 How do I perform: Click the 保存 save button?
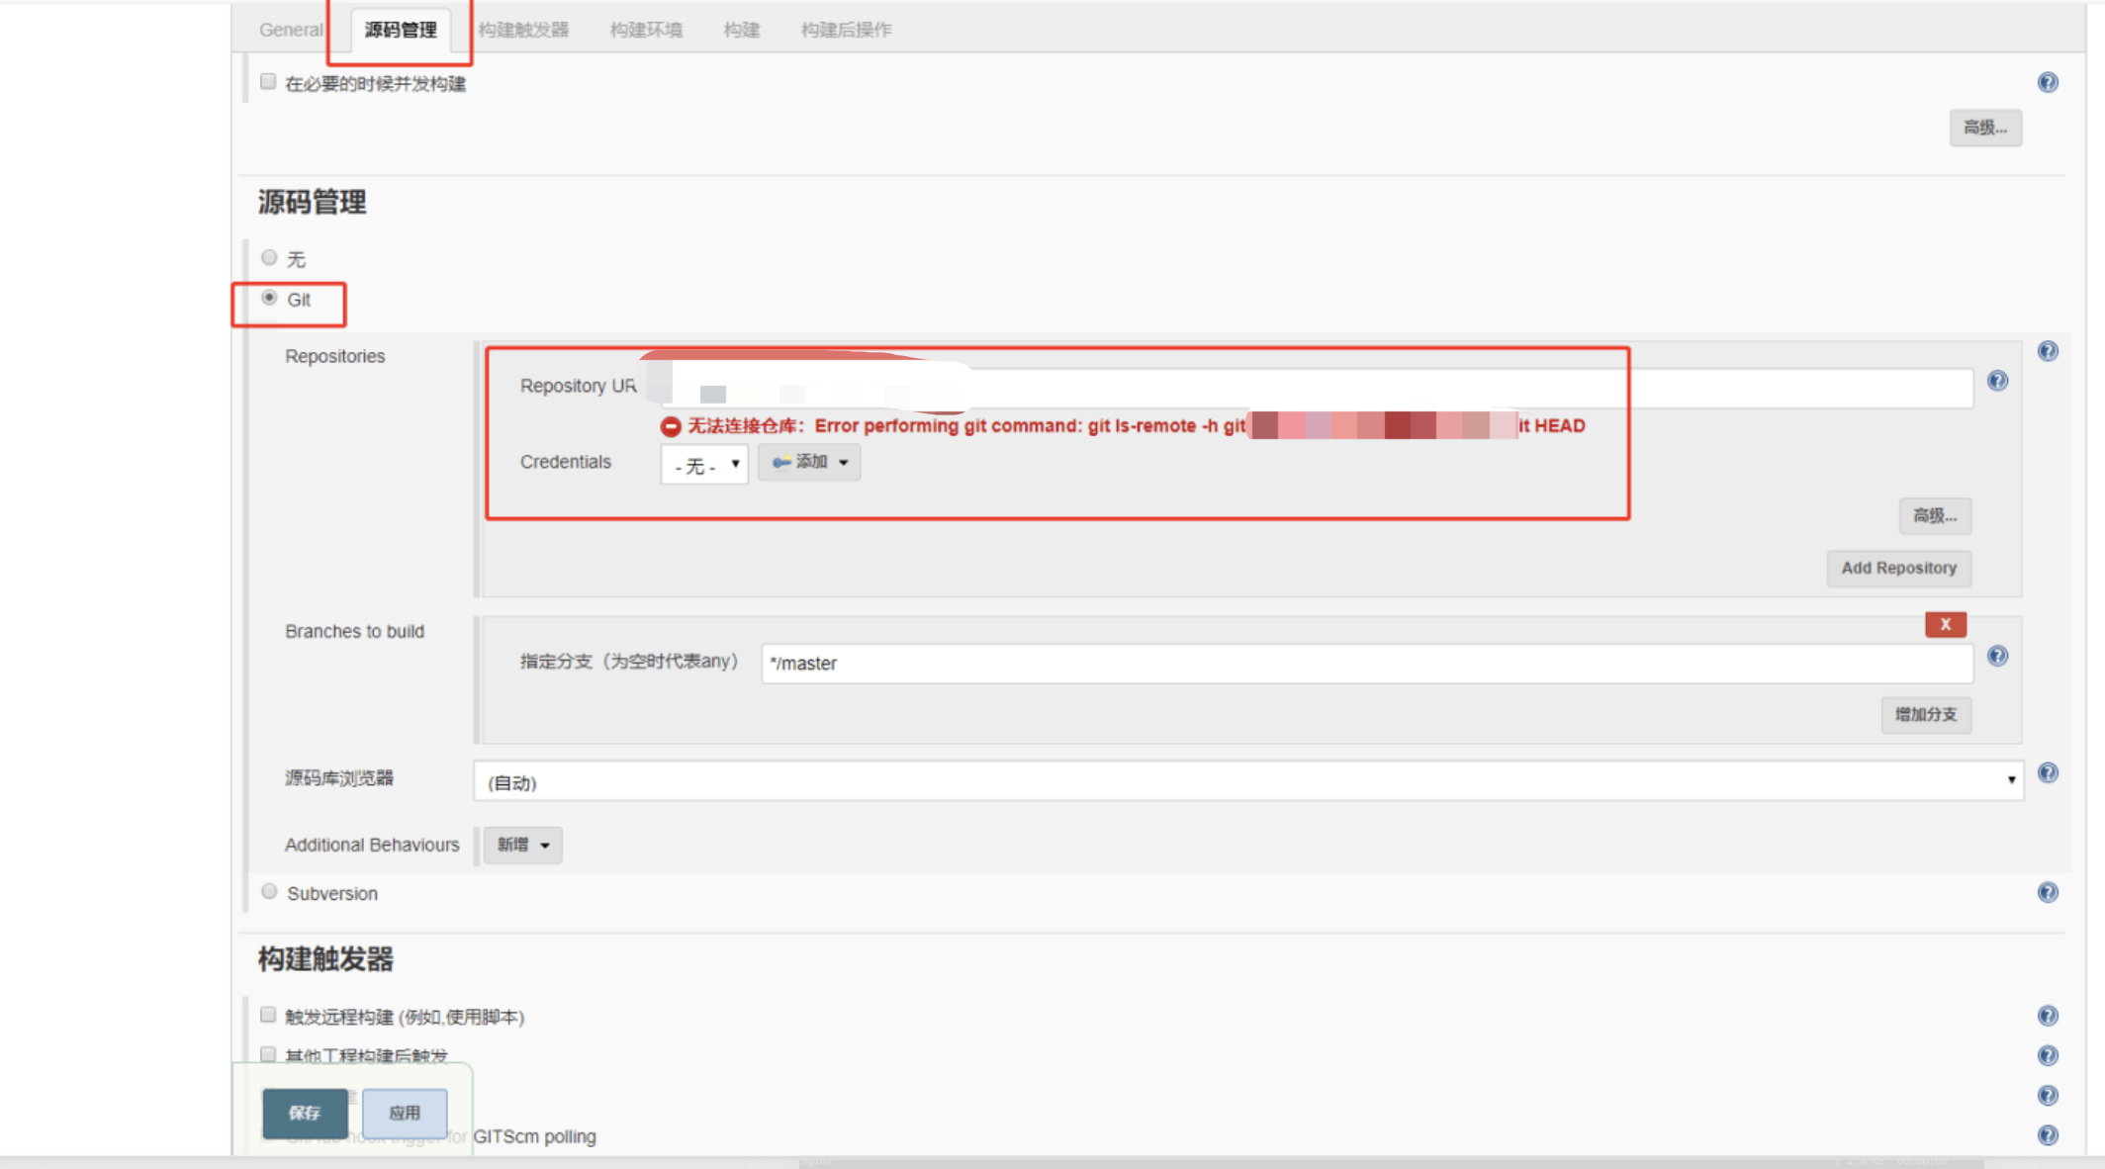[x=305, y=1113]
